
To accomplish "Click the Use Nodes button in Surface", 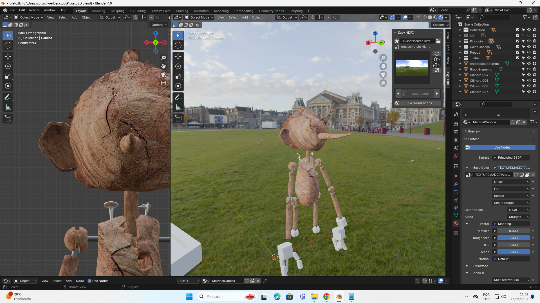I will 500,147.
